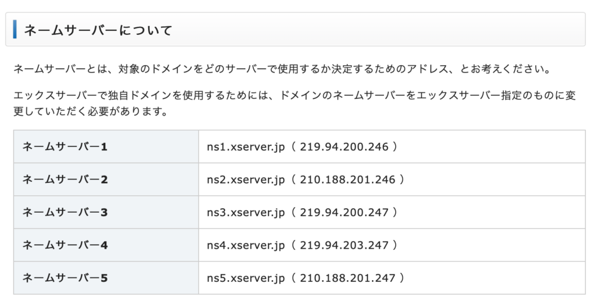Click the paragraph starting with エックスサーバーで独自ドメイン
The image size is (595, 301).
pos(295,103)
